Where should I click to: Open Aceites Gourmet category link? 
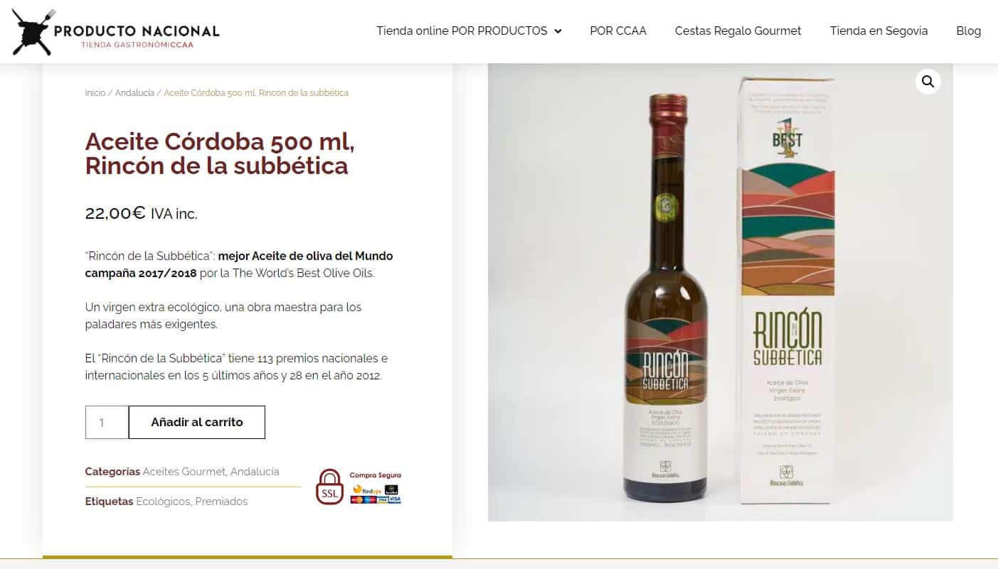pyautogui.click(x=184, y=472)
